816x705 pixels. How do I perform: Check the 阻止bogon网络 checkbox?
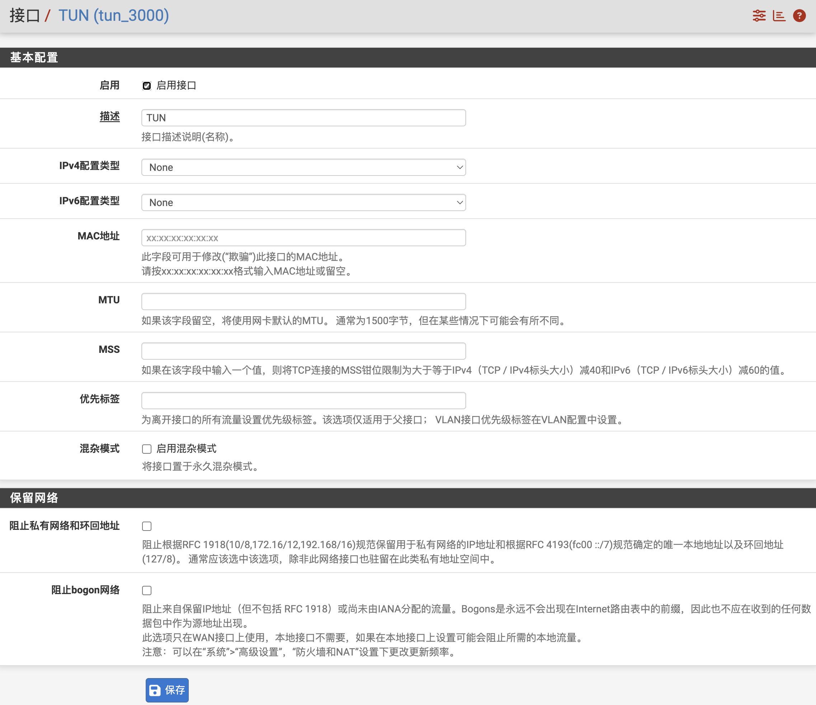146,590
